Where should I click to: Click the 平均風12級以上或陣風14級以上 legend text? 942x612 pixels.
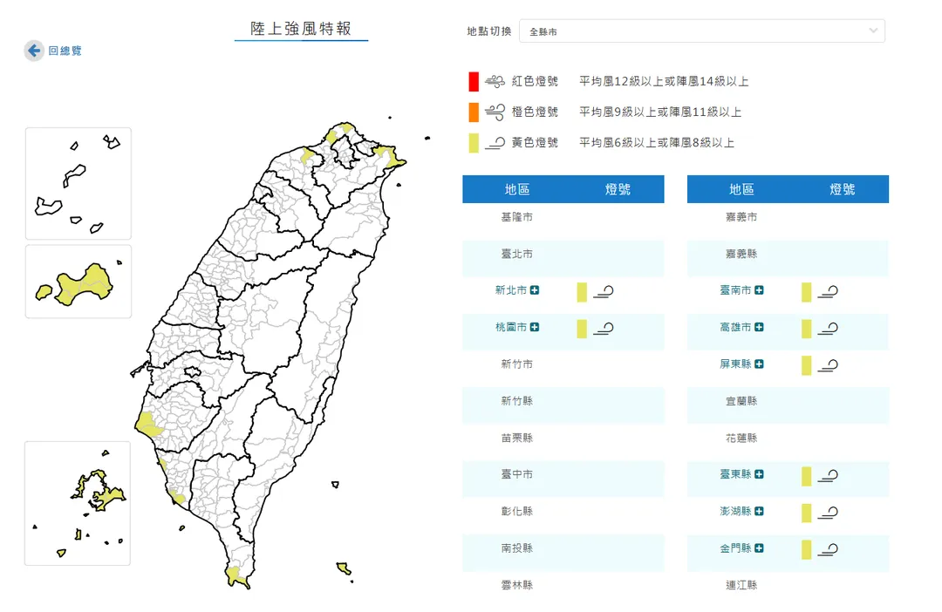(x=664, y=81)
